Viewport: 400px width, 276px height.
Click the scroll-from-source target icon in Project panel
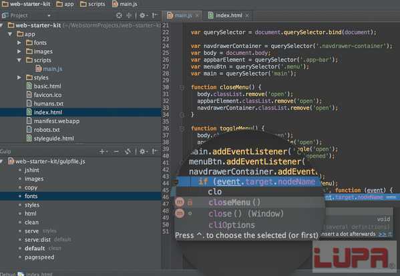119,15
